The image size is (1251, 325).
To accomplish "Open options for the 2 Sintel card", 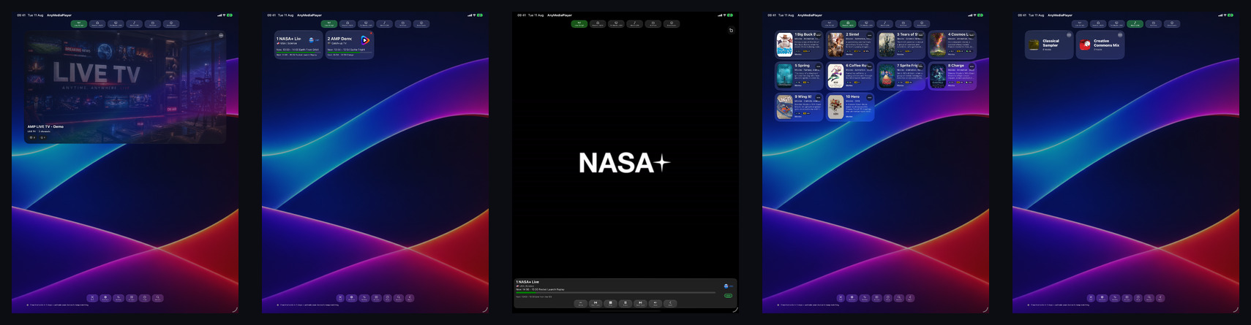I will pyautogui.click(x=870, y=35).
